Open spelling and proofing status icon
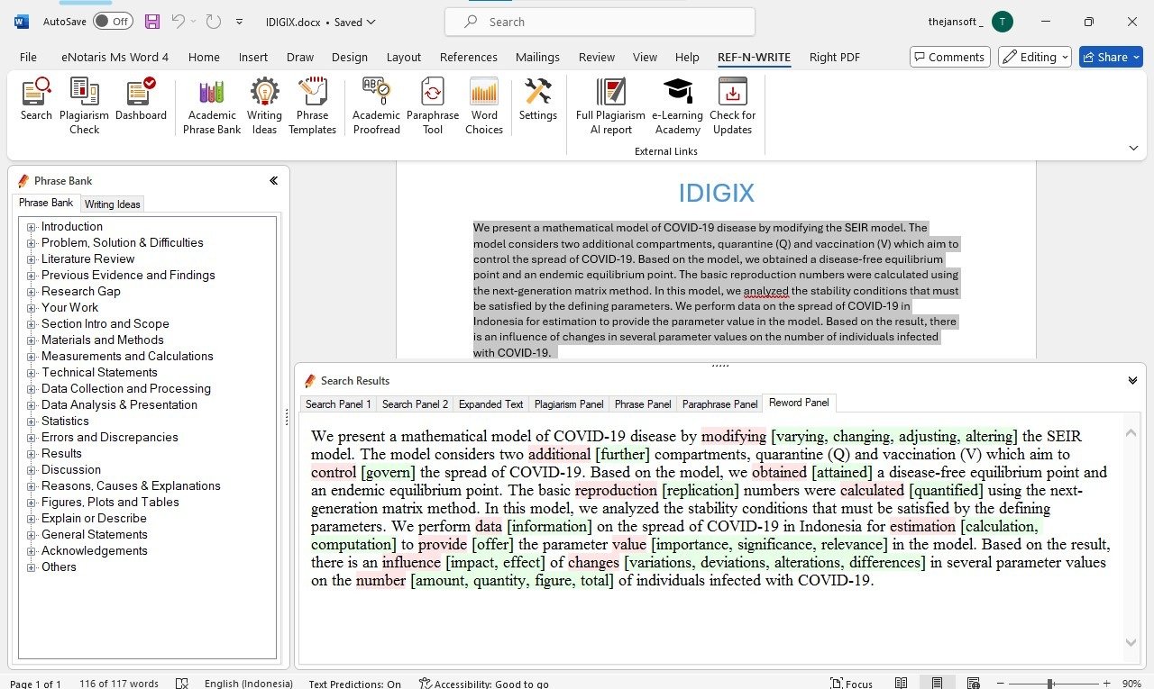This screenshot has height=689, width=1154. click(182, 684)
